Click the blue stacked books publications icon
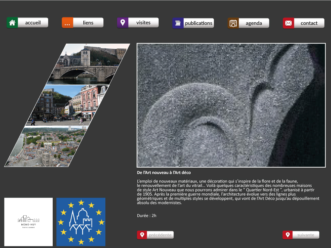331x248 pixels. (x=178, y=23)
